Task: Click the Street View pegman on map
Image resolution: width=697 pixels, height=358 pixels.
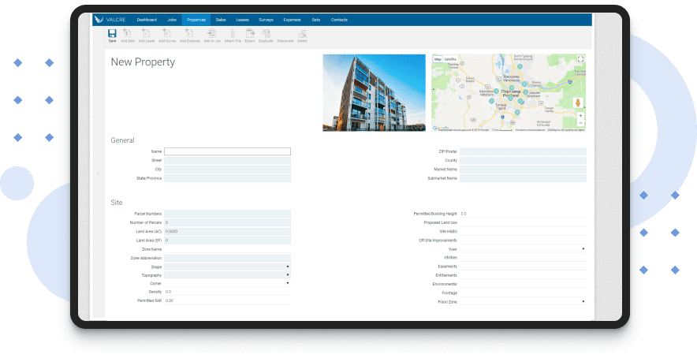Action: click(x=578, y=103)
